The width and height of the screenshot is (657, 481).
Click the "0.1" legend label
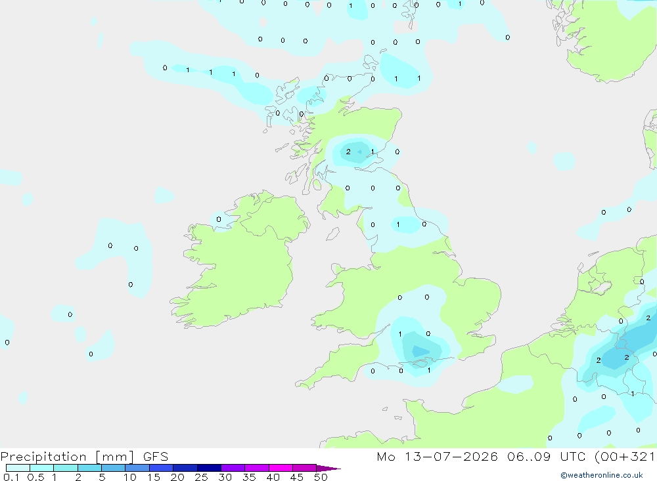coord(11,477)
